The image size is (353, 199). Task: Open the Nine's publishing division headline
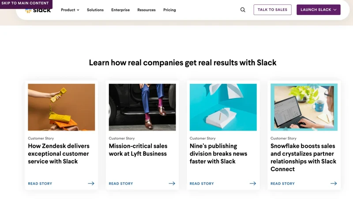coord(218,154)
